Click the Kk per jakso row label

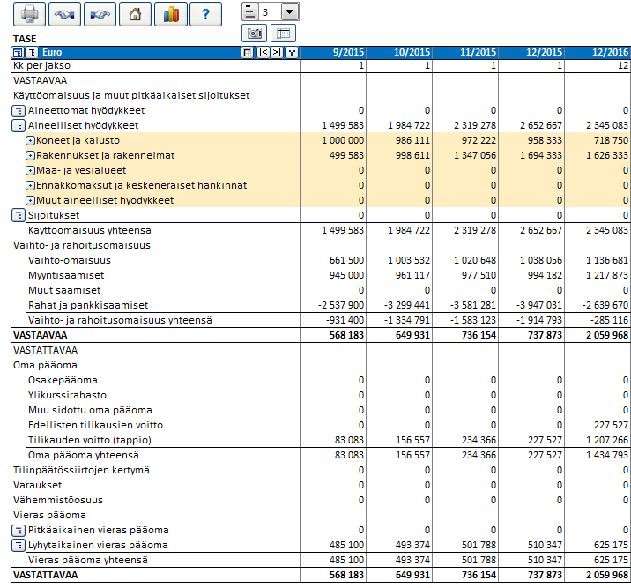coord(41,65)
